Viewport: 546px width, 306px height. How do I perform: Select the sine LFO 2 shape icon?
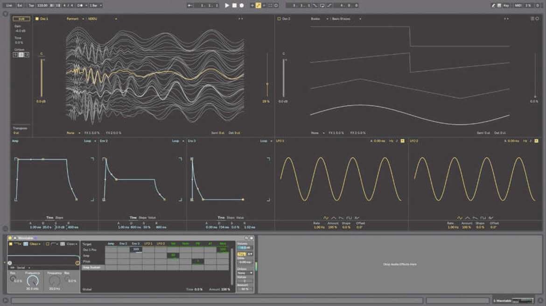460,218
